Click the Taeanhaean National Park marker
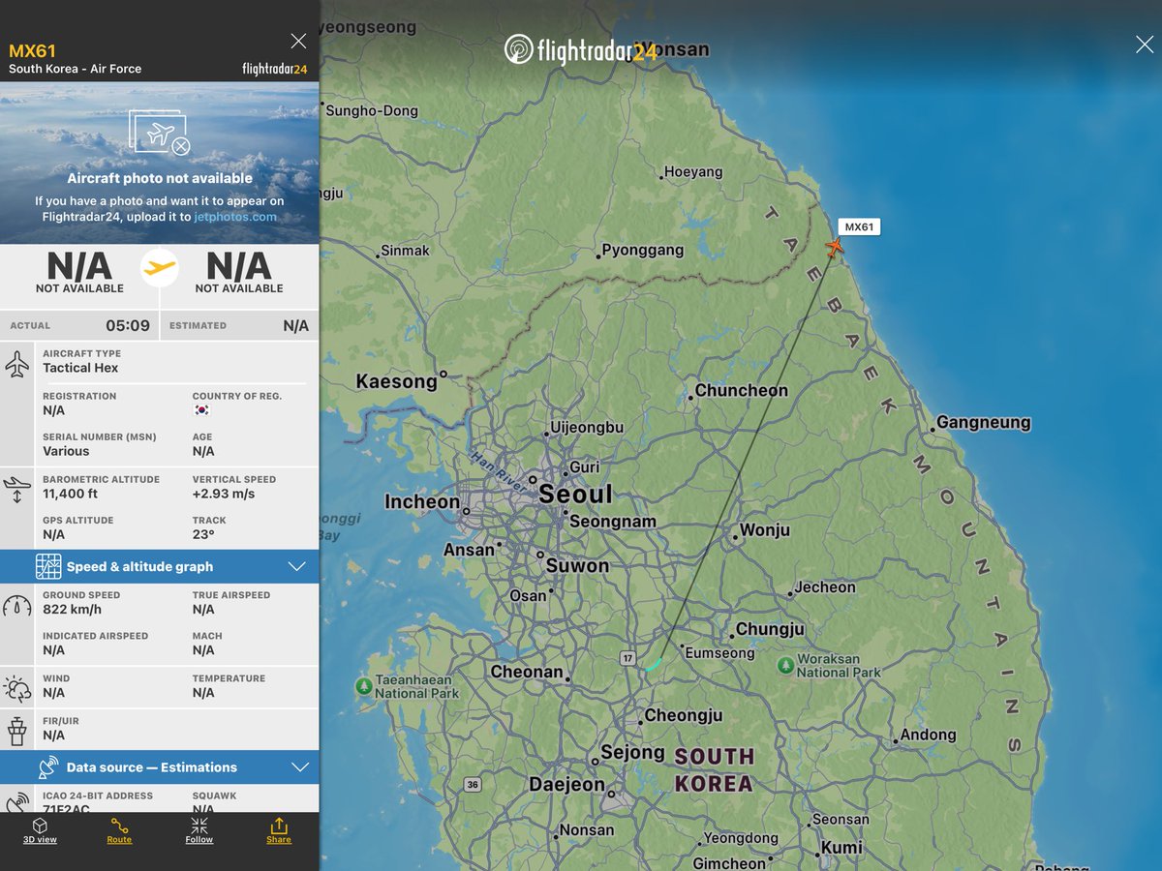1162x871 pixels. [x=363, y=686]
